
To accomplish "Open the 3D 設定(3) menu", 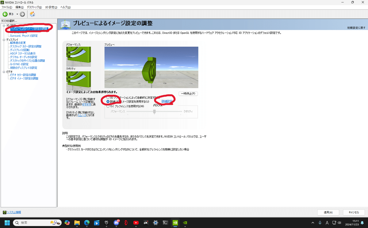I will (x=51, y=7).
